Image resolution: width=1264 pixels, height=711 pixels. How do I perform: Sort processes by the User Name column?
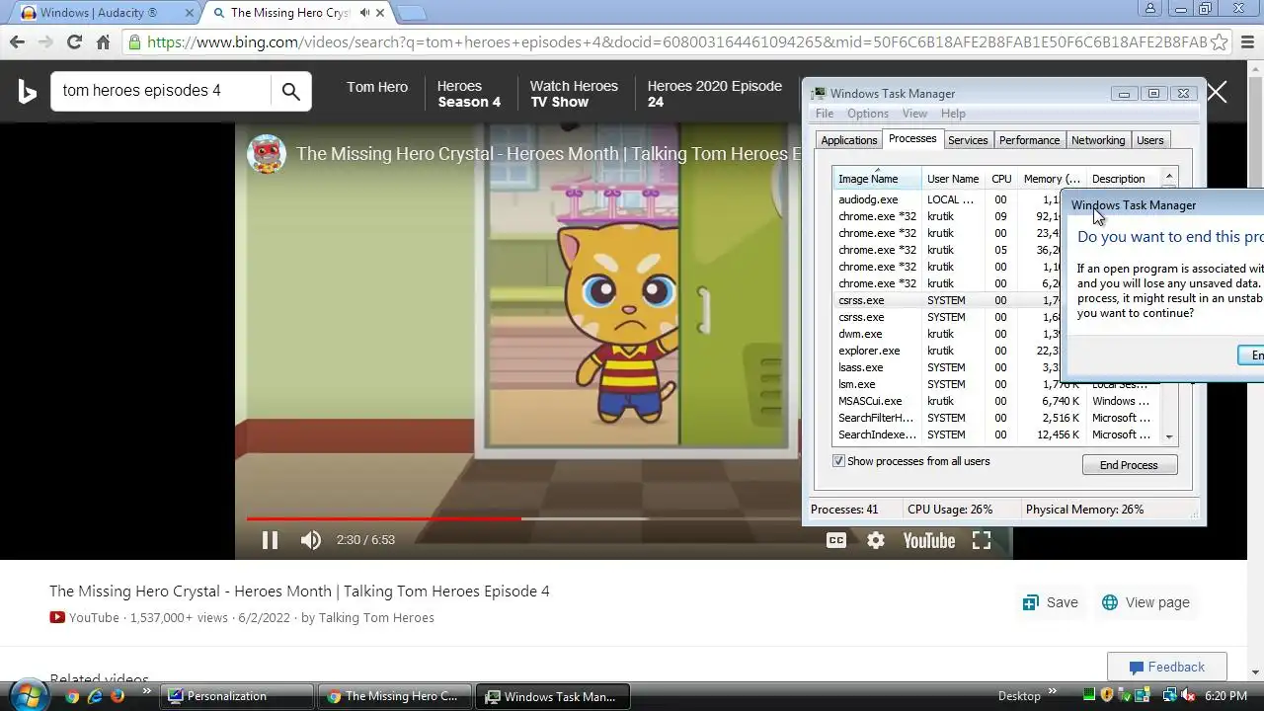(x=953, y=179)
